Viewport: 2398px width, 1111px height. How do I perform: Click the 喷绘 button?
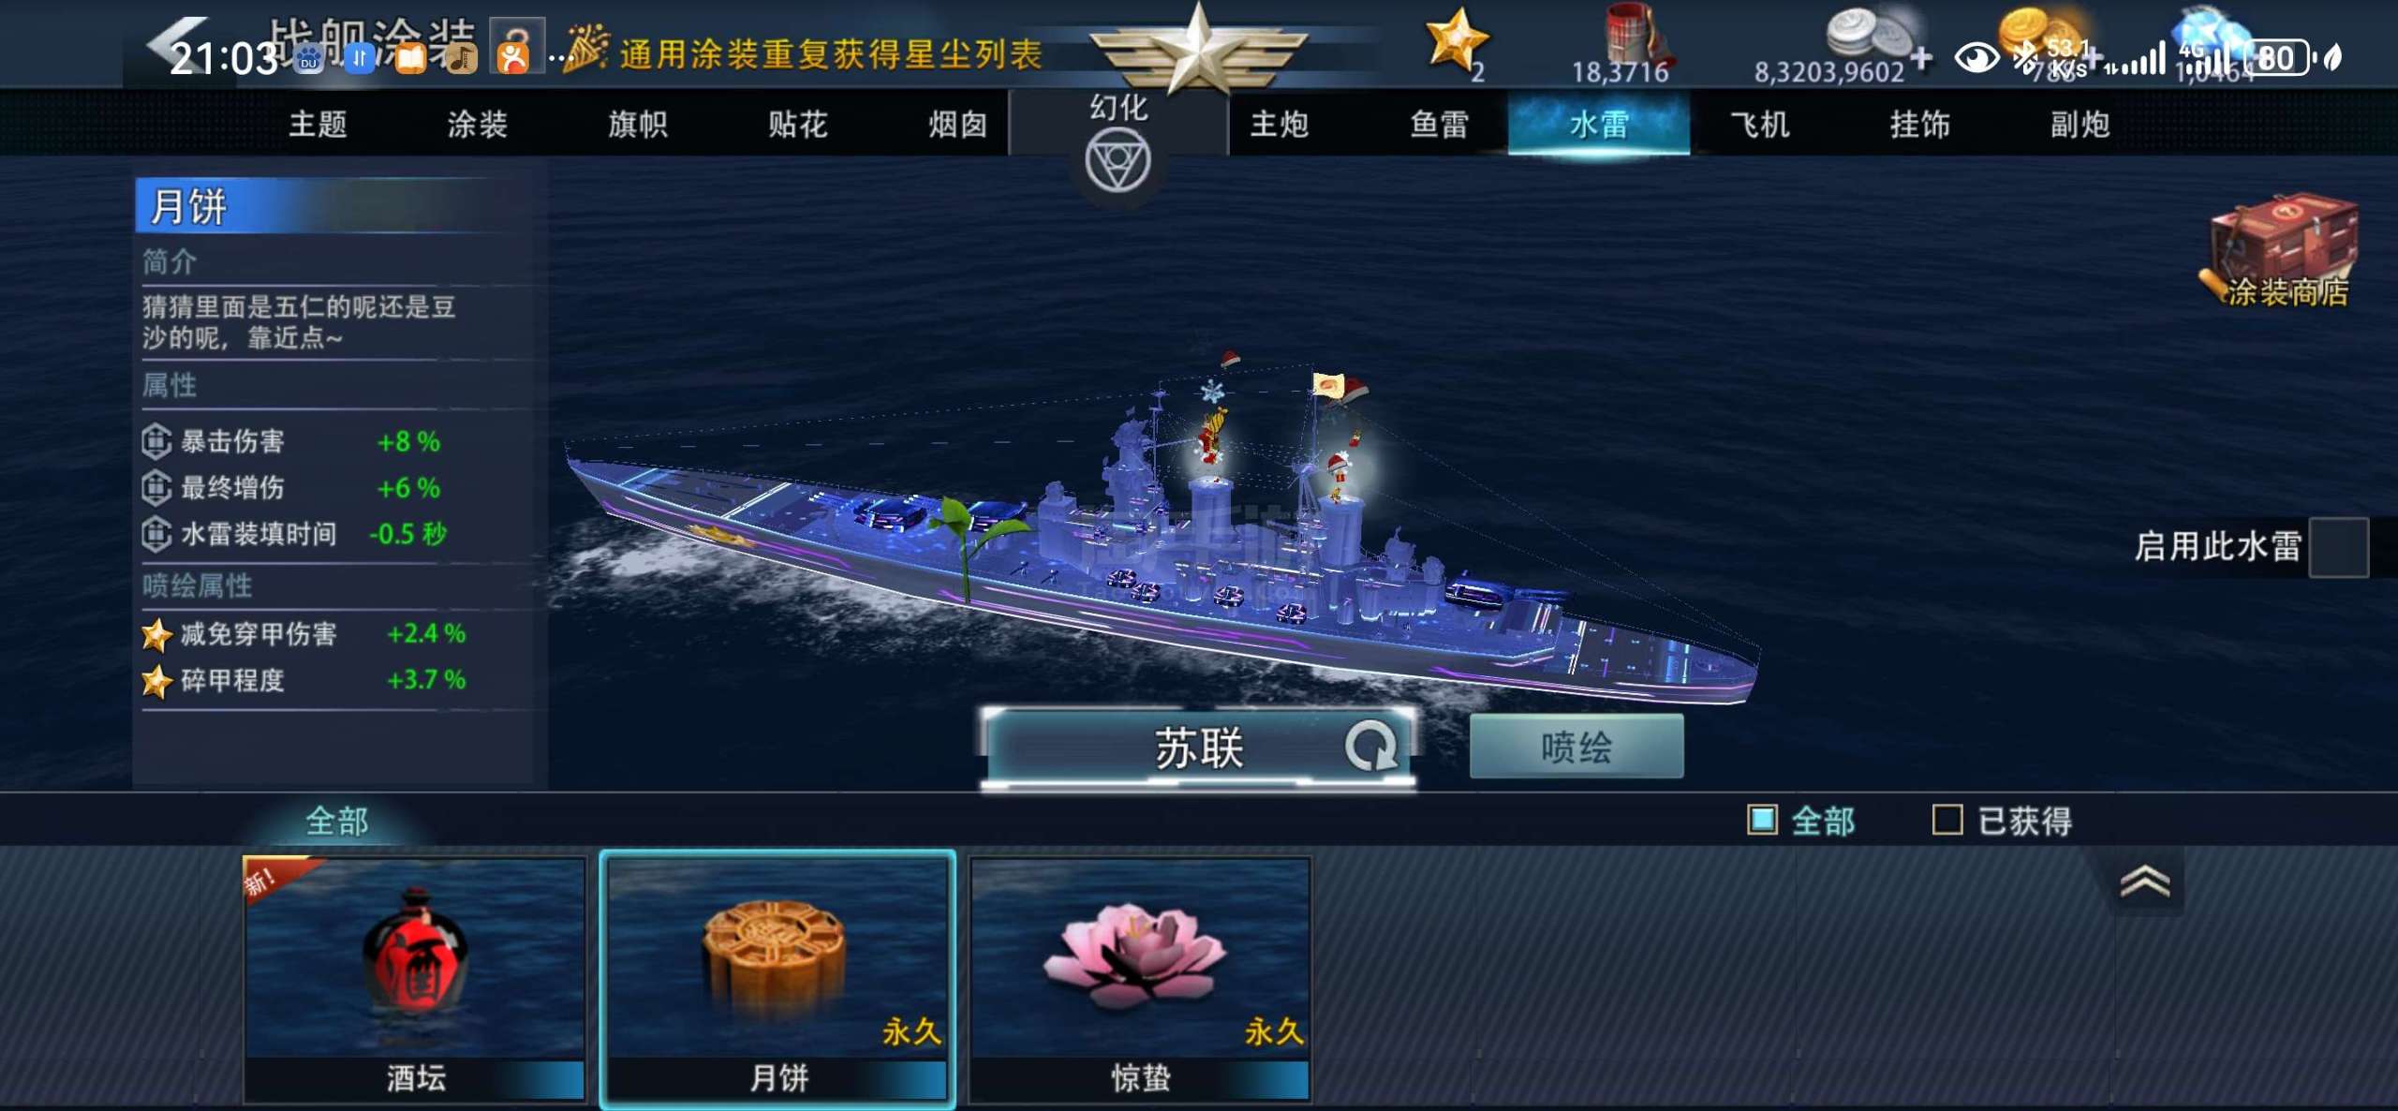click(x=1576, y=747)
